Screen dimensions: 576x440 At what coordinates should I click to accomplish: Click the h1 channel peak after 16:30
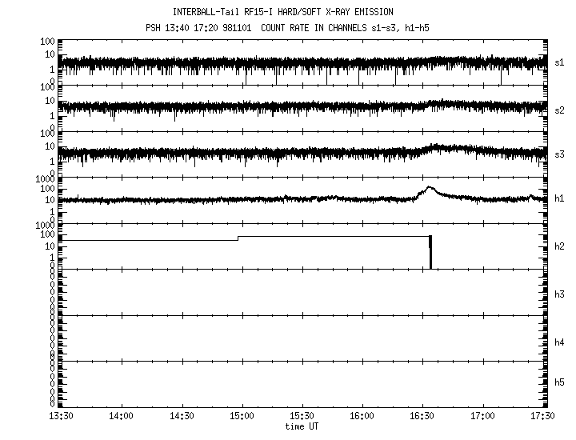point(430,189)
